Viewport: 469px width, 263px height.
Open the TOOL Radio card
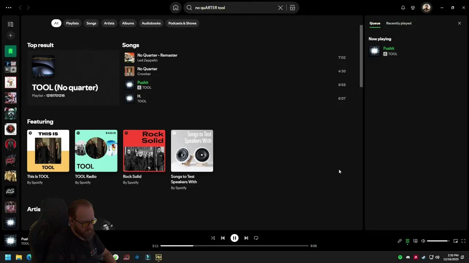96,157
